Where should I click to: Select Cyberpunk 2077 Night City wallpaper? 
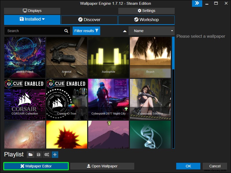point(109,99)
